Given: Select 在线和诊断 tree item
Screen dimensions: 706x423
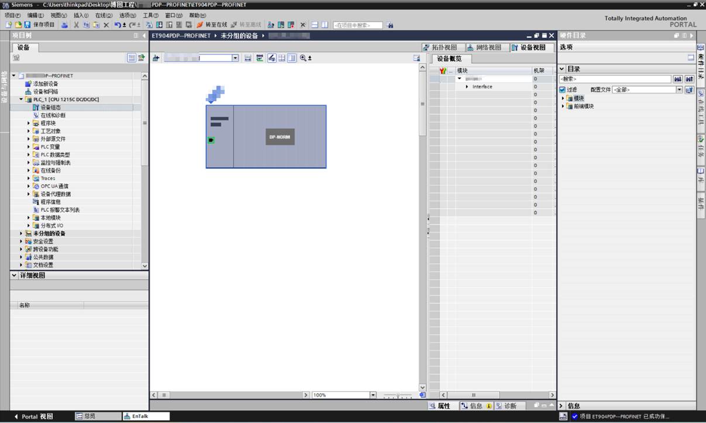Looking at the screenshot, I should point(53,115).
